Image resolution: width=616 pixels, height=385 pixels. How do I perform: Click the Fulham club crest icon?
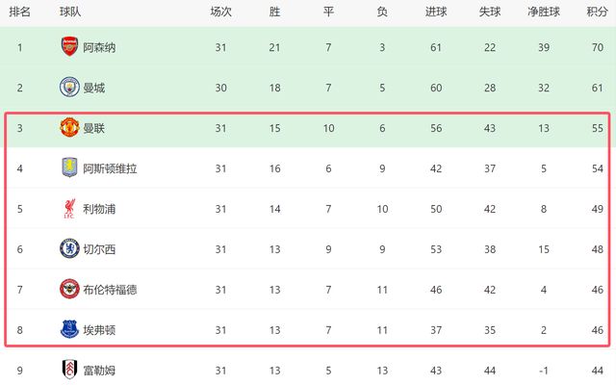69,371
